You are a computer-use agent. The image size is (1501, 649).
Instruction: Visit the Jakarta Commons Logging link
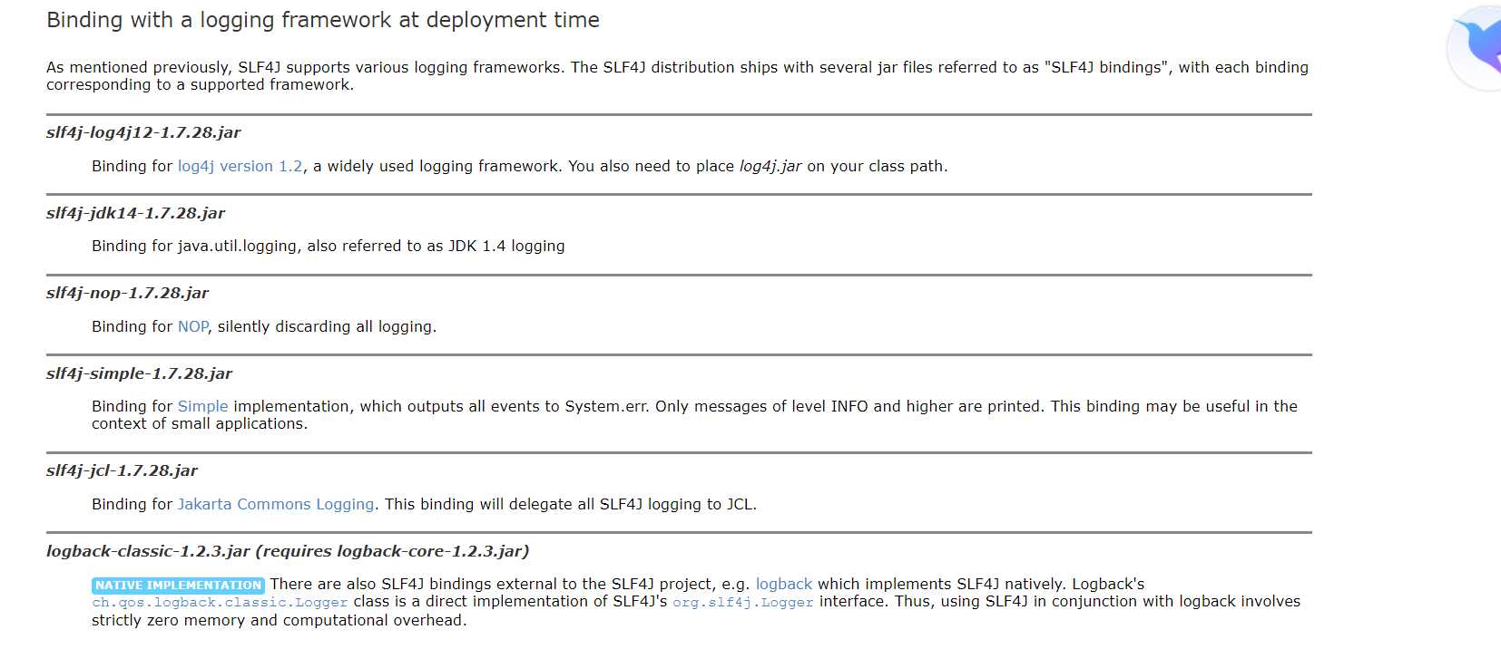click(x=275, y=504)
